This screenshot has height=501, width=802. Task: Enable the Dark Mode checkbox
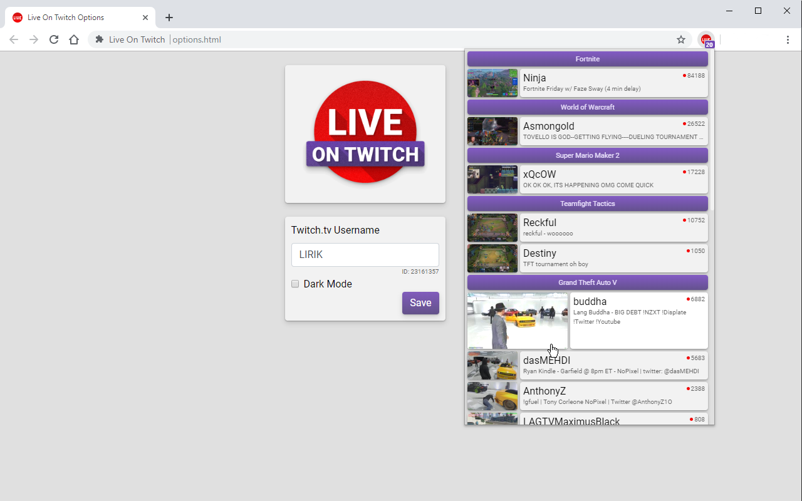tap(295, 284)
